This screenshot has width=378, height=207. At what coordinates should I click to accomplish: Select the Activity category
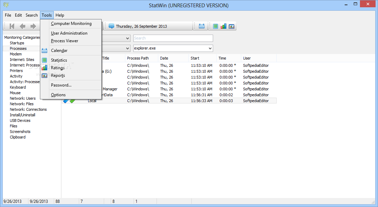pos(16,76)
